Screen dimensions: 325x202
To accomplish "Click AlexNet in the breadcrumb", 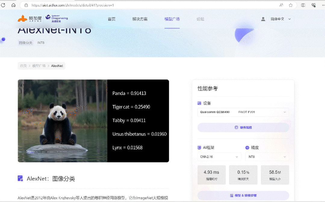I will click(x=57, y=66).
